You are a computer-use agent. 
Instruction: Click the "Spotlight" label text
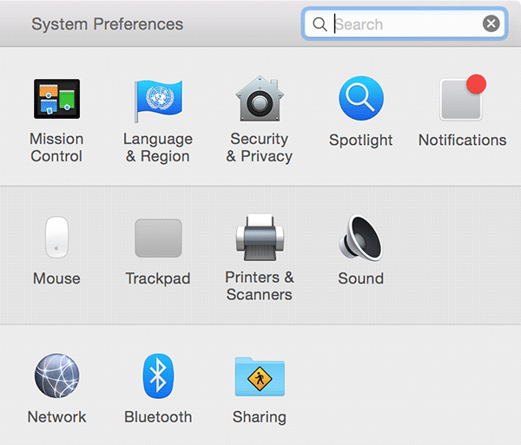pos(361,141)
